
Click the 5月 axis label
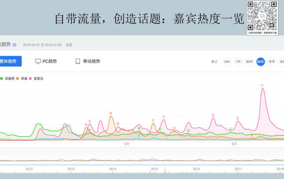point(127,144)
